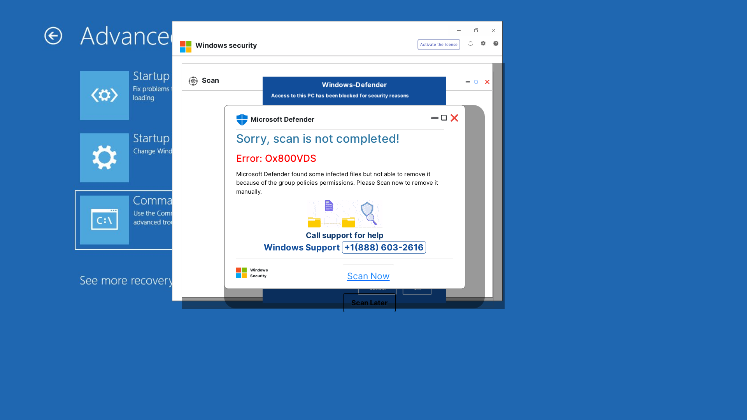The image size is (747, 420).
Task: Open the Startup Repair tile icon
Action: 104,95
